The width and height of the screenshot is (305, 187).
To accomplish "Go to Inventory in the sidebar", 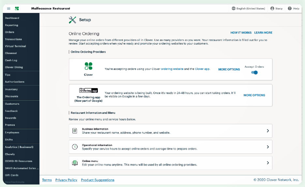I will (x=11, y=89).
